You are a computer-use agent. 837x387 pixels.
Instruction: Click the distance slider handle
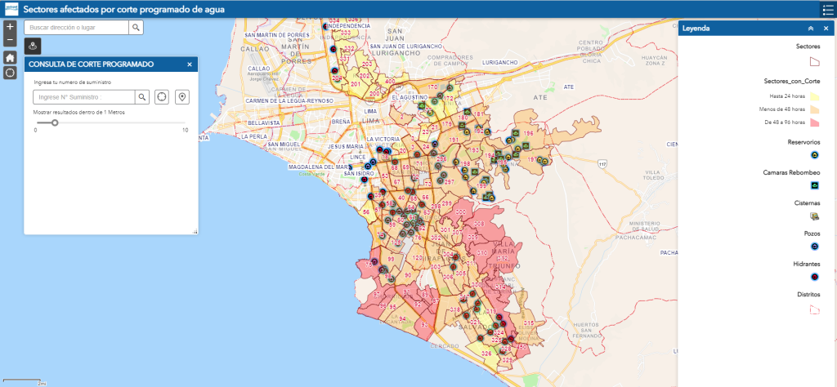(x=55, y=122)
